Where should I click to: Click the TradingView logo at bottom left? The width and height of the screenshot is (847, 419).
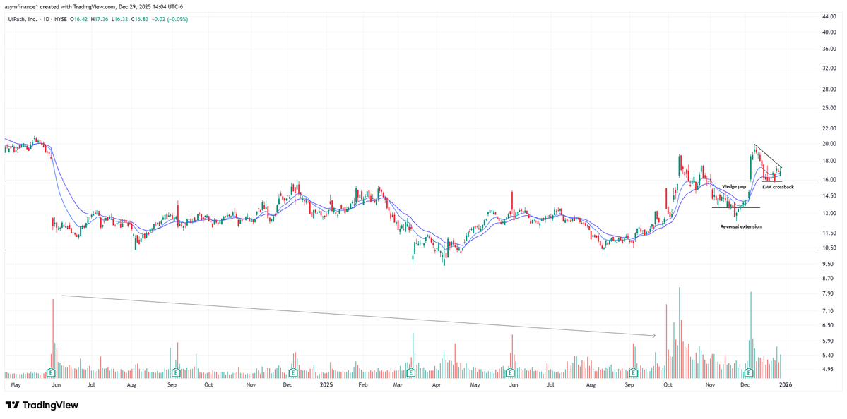click(x=42, y=406)
